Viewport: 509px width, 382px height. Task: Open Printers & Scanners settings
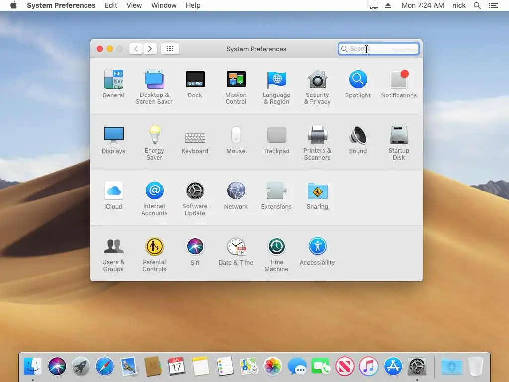tap(317, 143)
